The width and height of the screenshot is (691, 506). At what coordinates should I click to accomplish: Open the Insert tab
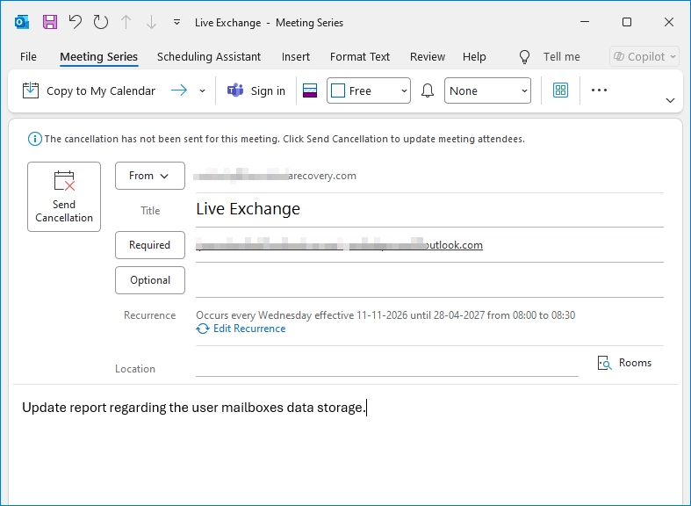click(296, 56)
